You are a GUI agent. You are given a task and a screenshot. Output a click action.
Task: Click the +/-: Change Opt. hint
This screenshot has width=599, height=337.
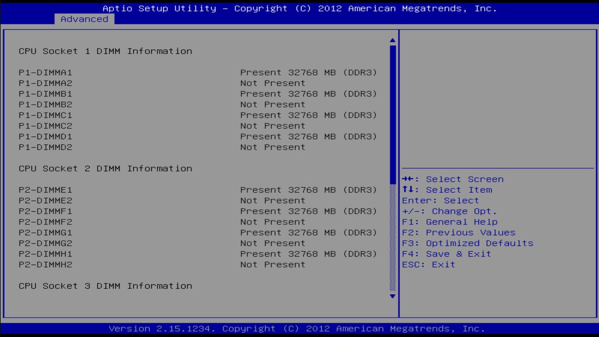pyautogui.click(x=450, y=211)
